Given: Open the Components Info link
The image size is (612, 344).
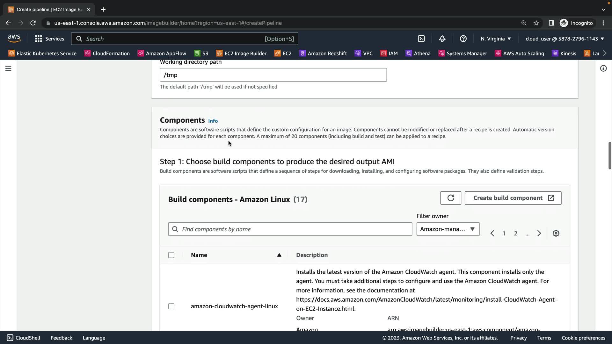Looking at the screenshot, I should click(x=213, y=121).
